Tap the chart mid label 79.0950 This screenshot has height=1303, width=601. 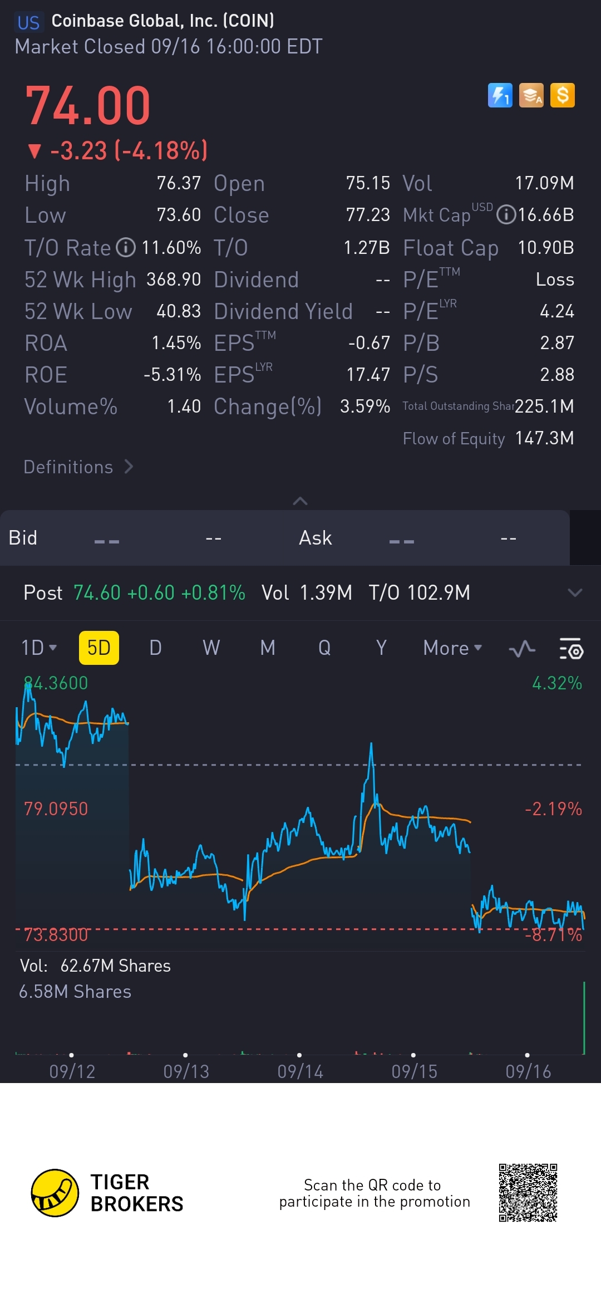(56, 809)
